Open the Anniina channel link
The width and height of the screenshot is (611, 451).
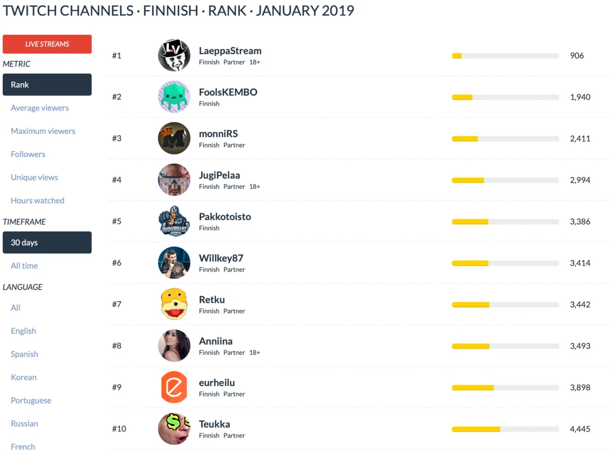pyautogui.click(x=216, y=341)
